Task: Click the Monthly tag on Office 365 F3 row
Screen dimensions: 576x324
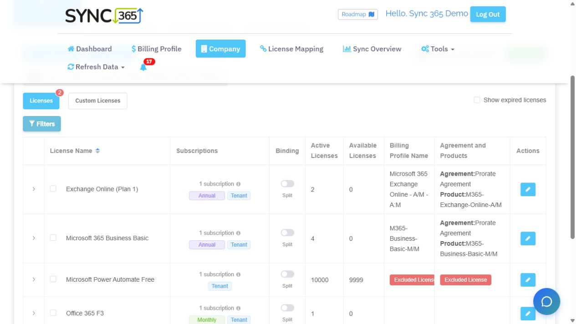Action: click(x=207, y=320)
